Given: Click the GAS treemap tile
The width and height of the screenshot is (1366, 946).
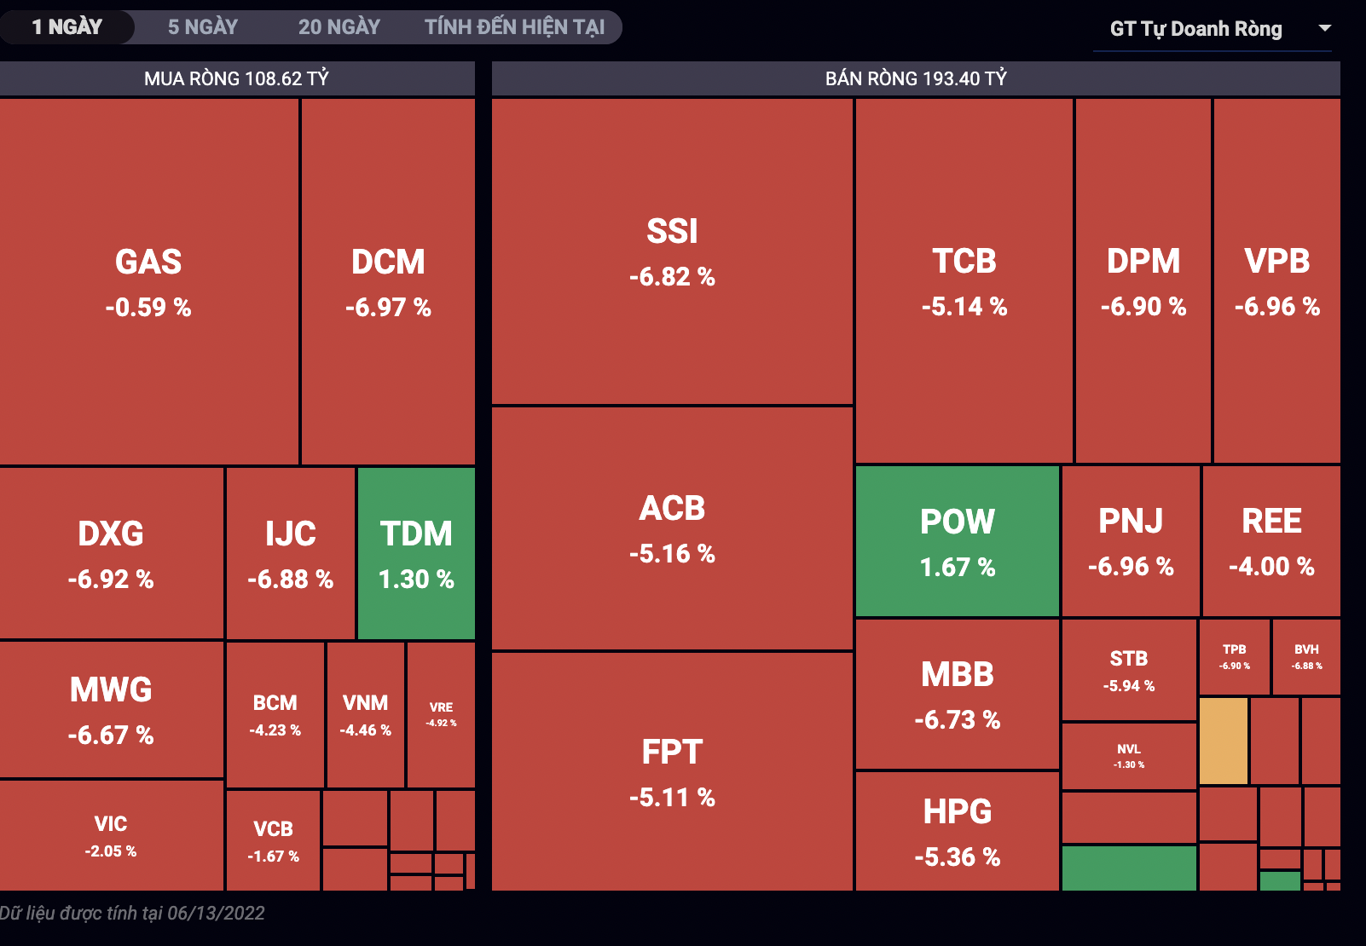Looking at the screenshot, I should pos(148,281).
